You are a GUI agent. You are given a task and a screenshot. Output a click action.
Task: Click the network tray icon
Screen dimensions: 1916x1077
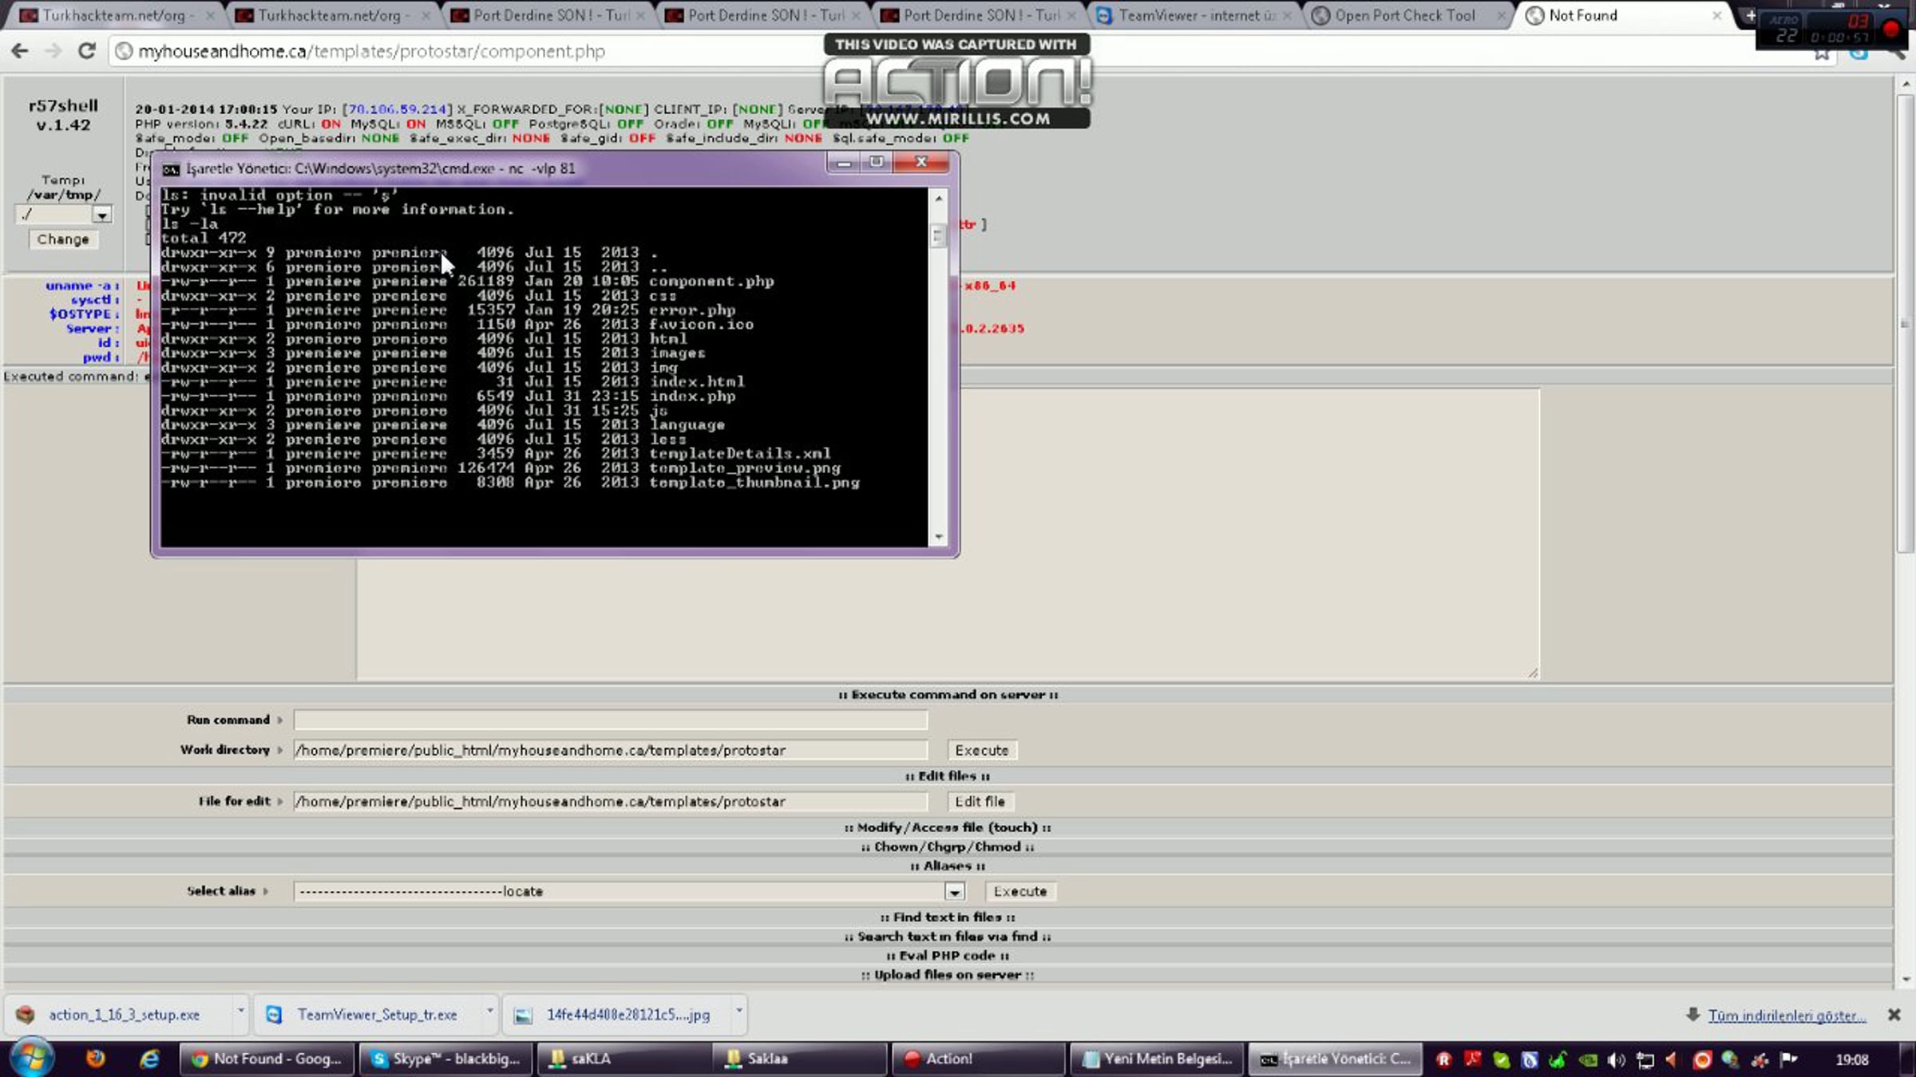pos(1645,1059)
